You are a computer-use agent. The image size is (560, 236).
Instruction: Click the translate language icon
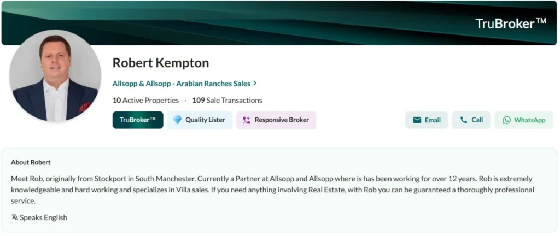(15, 217)
